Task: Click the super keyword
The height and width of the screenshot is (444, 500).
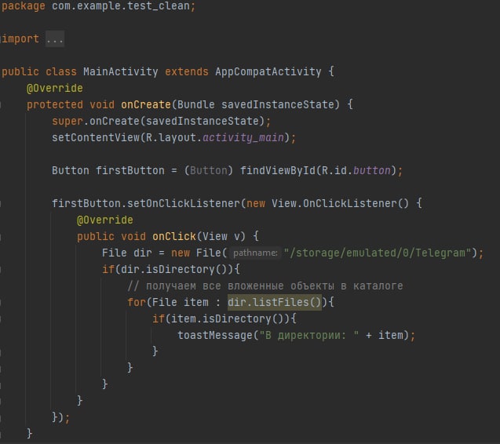Action: (68, 122)
